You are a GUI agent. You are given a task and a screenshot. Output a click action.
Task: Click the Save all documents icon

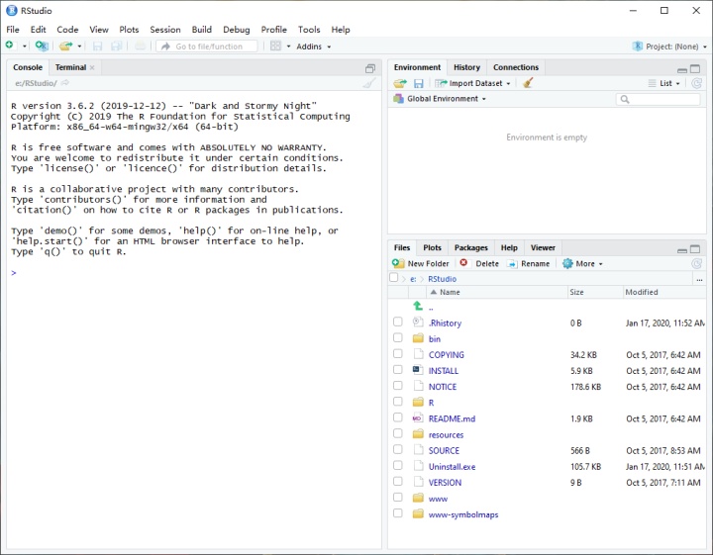pos(117,46)
